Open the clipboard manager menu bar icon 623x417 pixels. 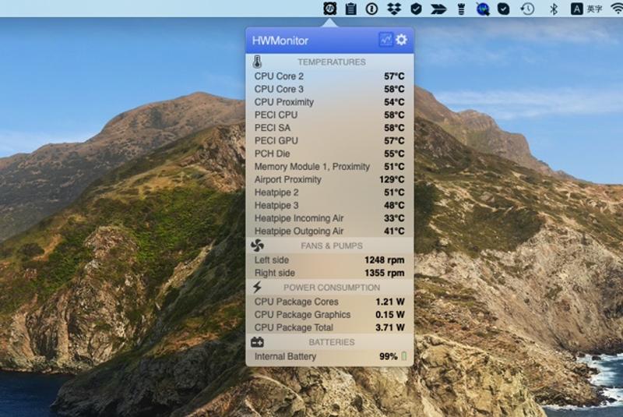(x=351, y=9)
